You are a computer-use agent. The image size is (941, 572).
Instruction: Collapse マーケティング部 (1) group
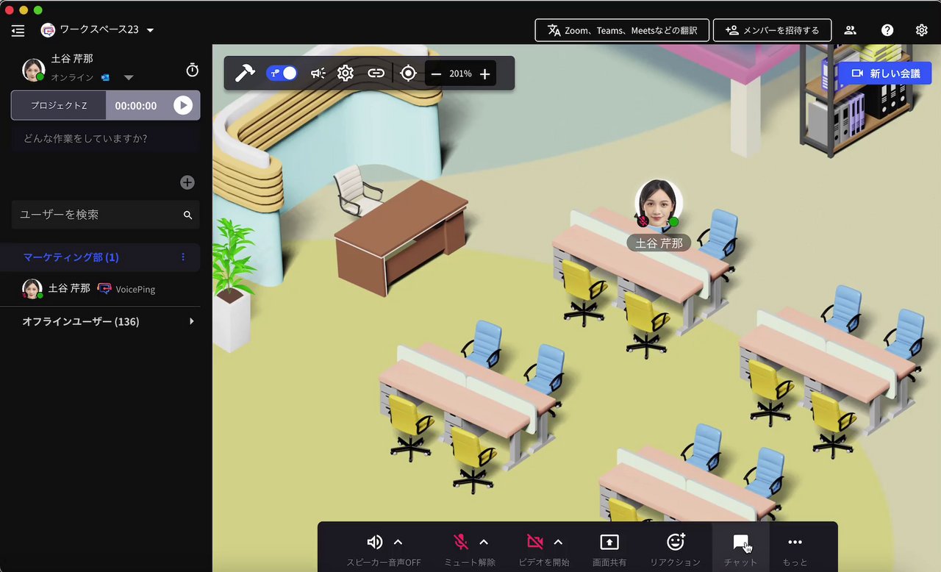tap(71, 257)
